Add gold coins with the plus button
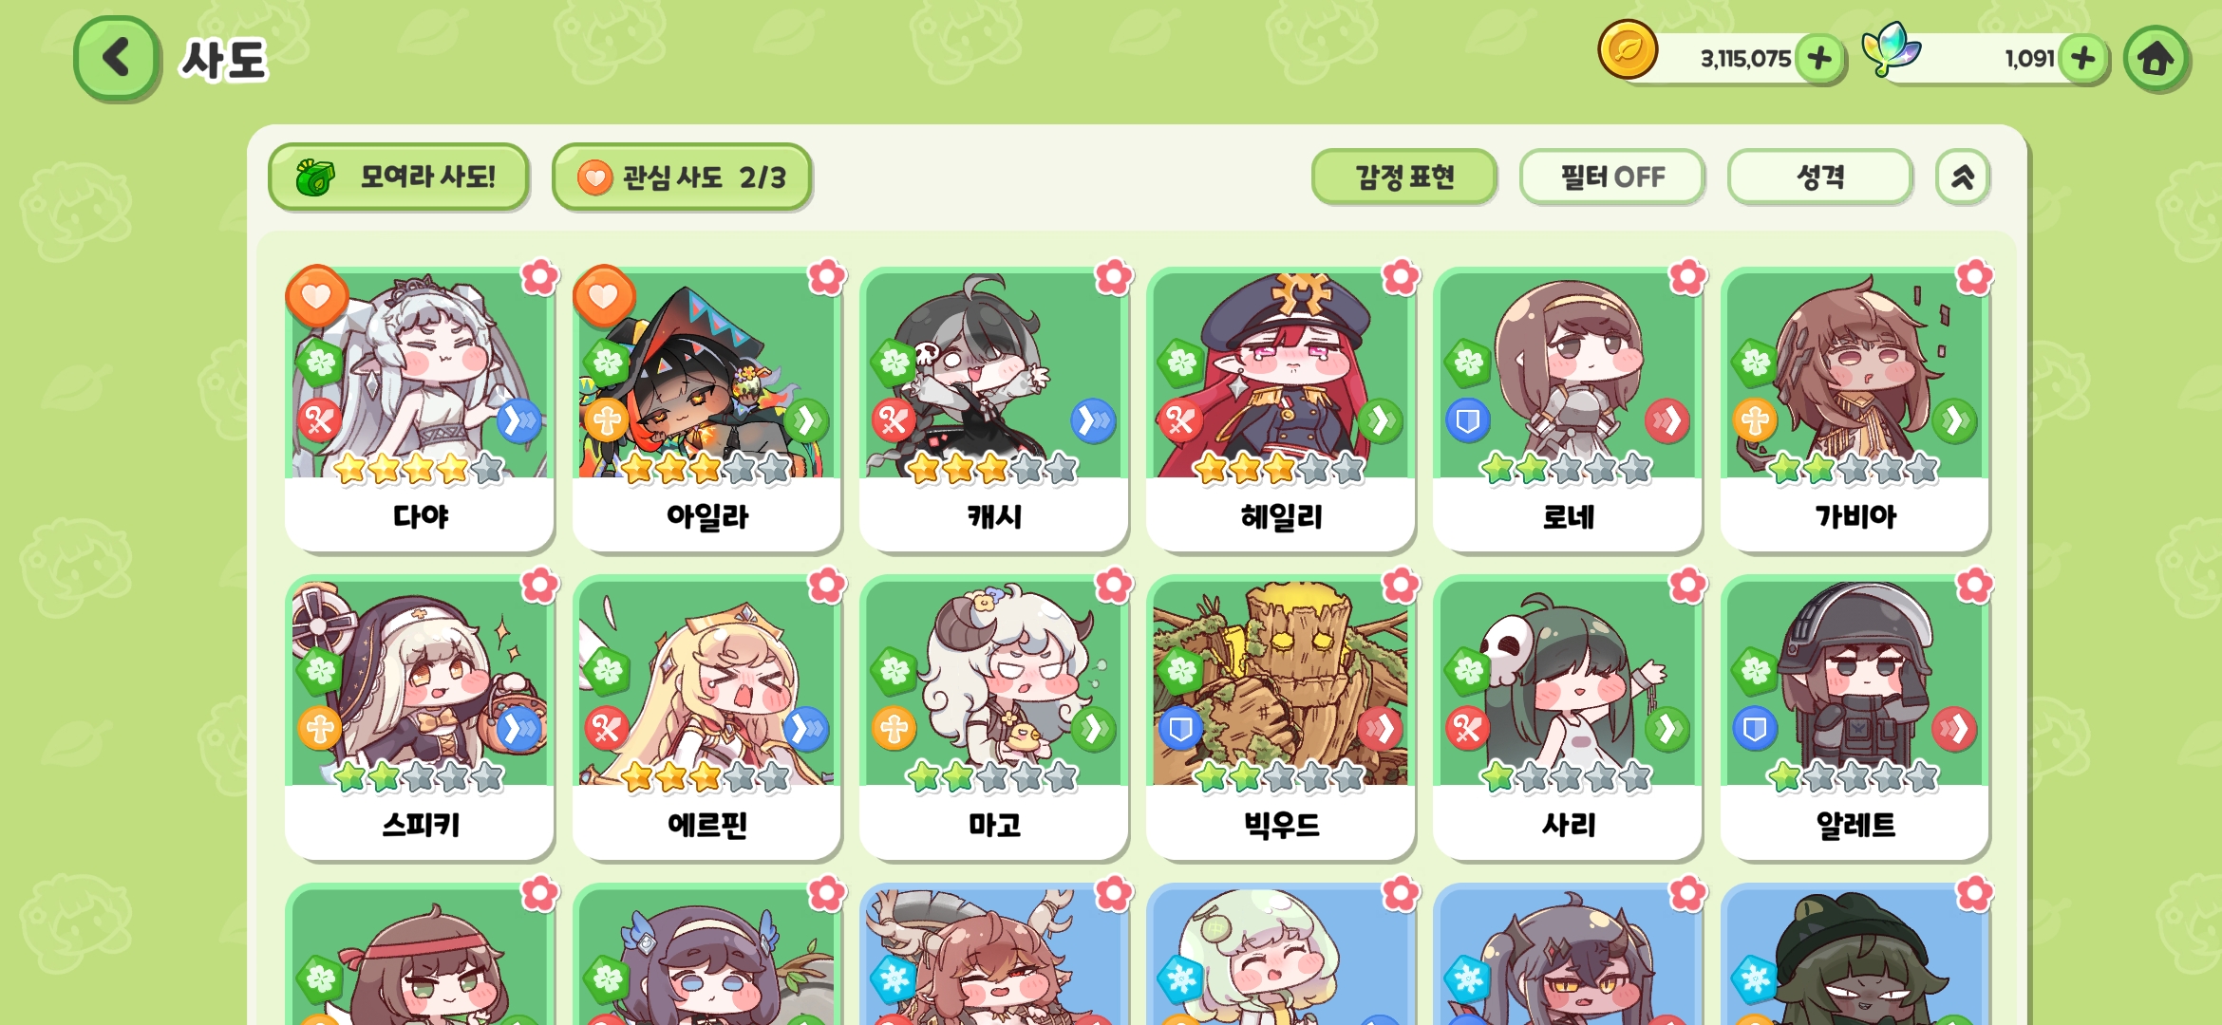 click(x=1819, y=59)
